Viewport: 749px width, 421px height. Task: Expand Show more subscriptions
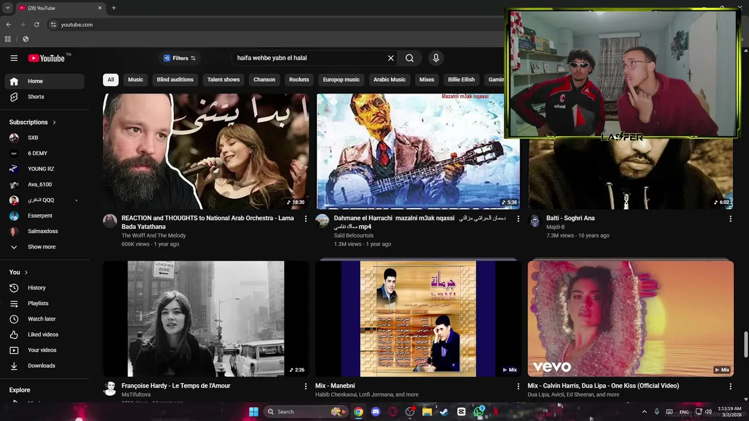44,247
